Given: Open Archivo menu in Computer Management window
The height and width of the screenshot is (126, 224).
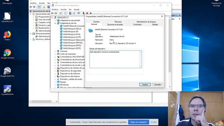Looking at the screenshot, I should coord(33,3).
